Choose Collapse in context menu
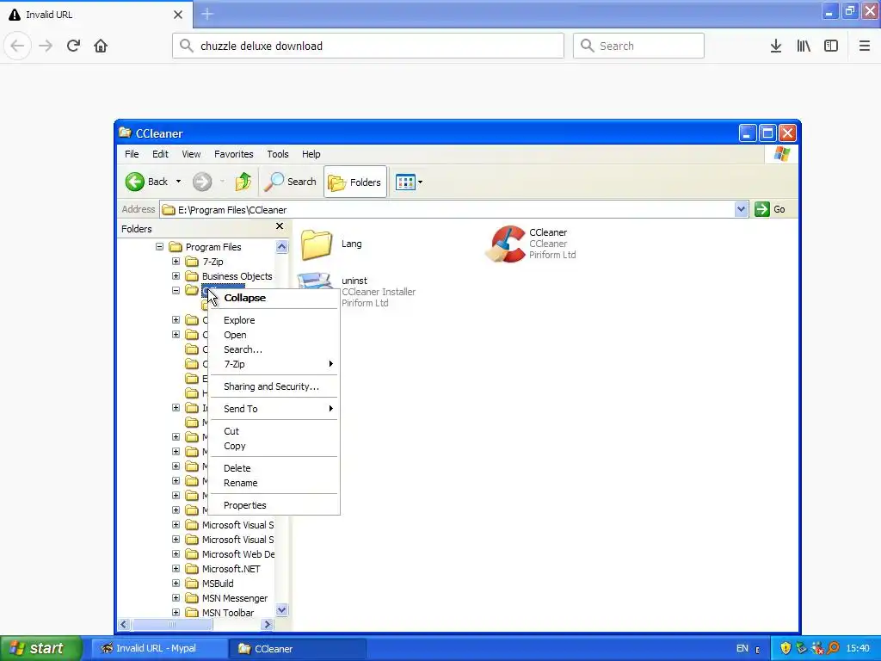 click(274, 298)
